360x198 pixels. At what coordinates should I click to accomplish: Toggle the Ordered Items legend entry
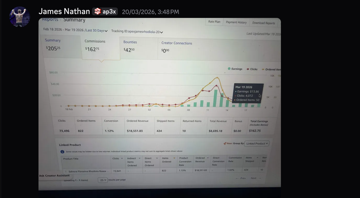(x=271, y=69)
